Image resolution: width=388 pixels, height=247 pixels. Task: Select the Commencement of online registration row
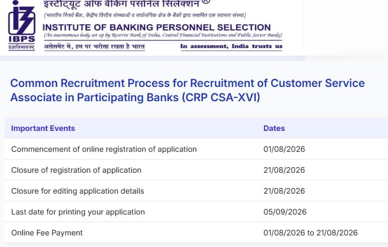(x=196, y=149)
